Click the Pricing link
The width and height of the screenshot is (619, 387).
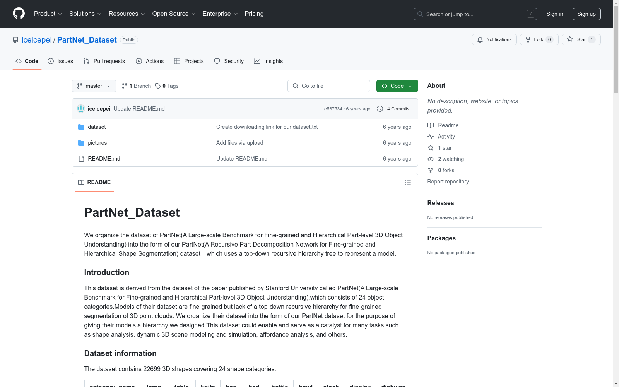pyautogui.click(x=254, y=14)
